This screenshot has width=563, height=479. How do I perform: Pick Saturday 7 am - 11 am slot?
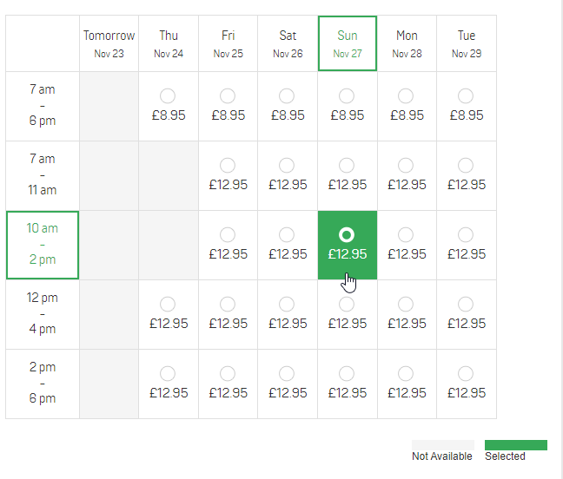287,165
